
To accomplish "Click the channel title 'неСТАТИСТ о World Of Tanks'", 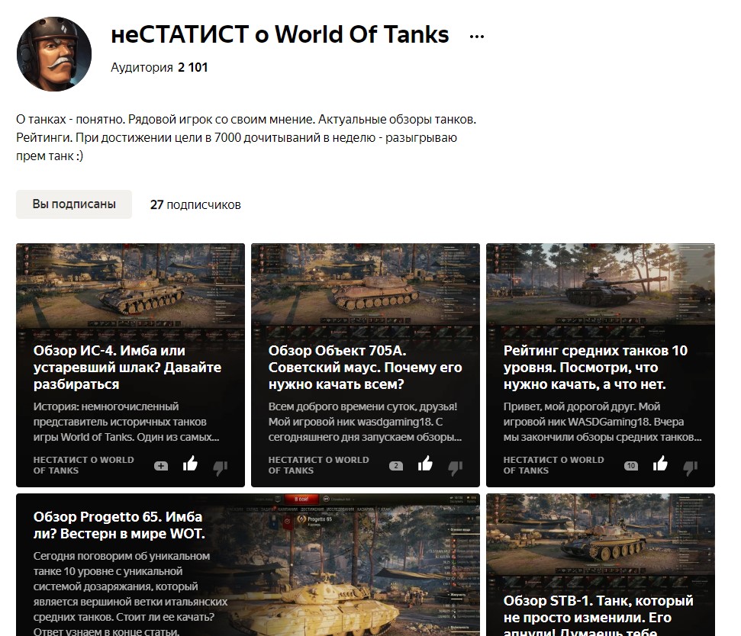I will click(280, 34).
